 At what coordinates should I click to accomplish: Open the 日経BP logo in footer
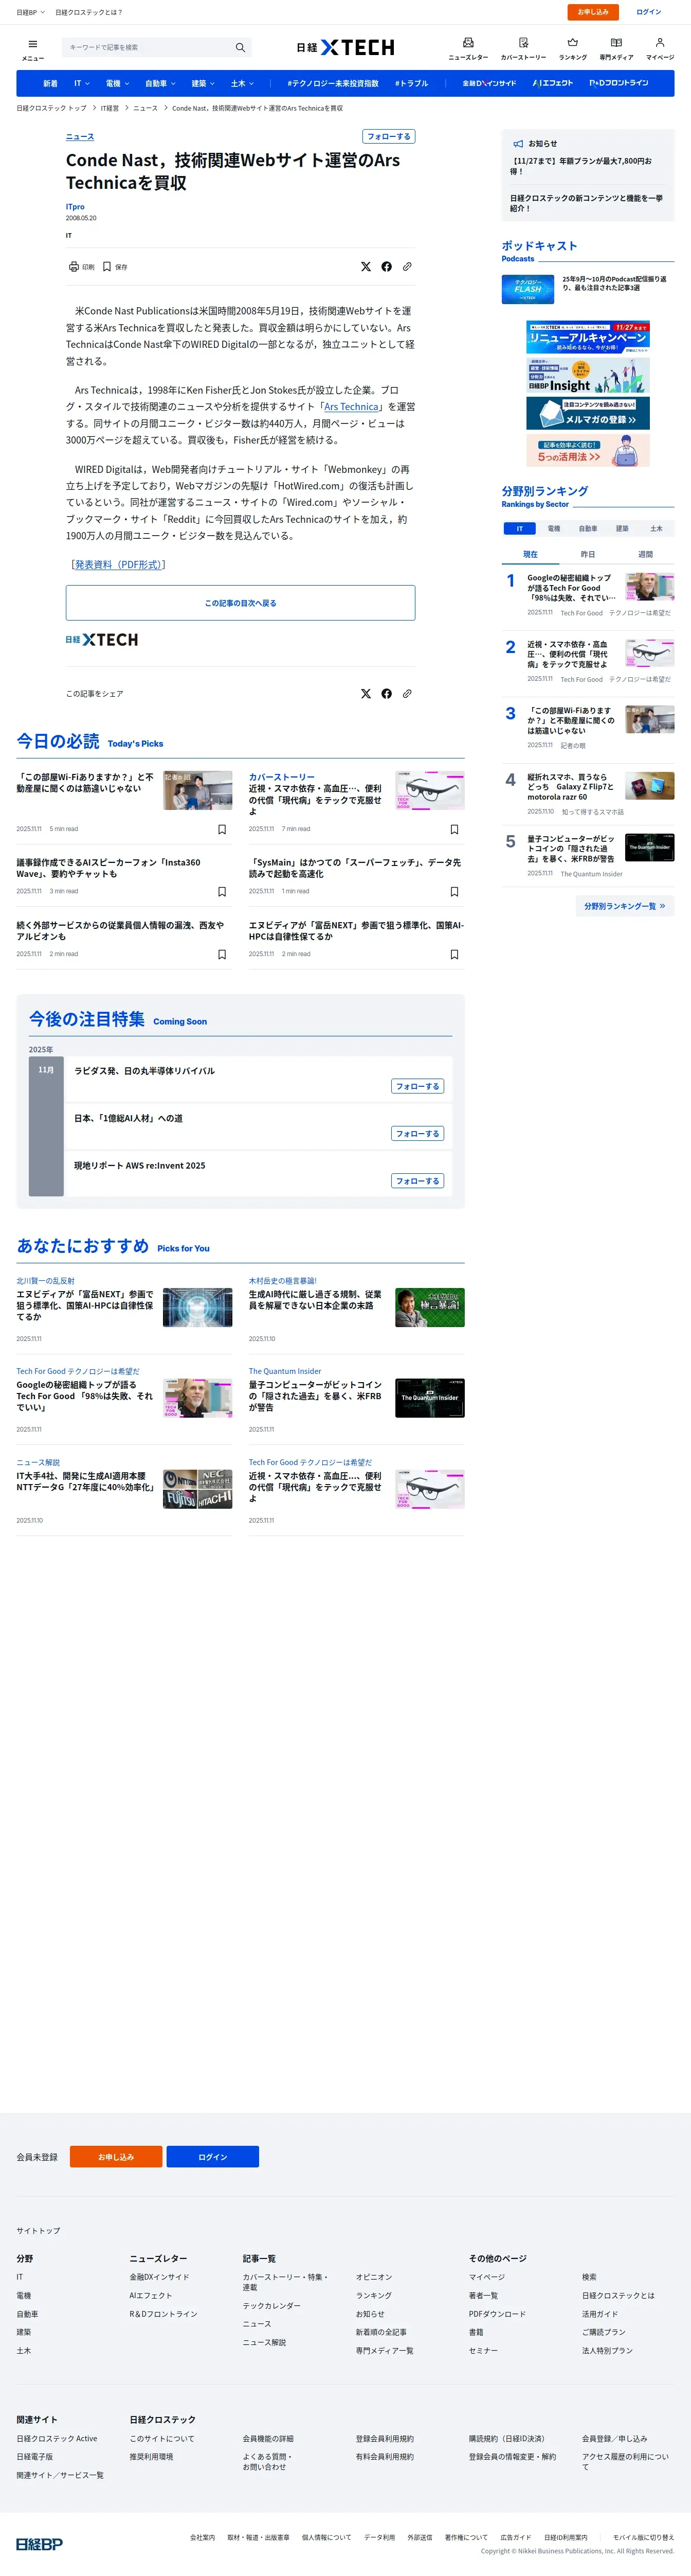39,2543
